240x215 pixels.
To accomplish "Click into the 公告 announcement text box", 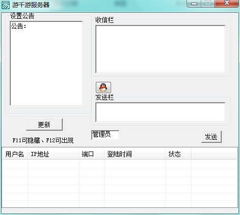I will click(46, 64).
